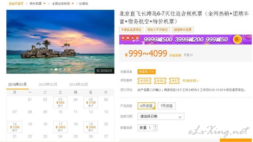
Task: Claim the ¥5 coupon ticket
Action: tap(174, 81)
